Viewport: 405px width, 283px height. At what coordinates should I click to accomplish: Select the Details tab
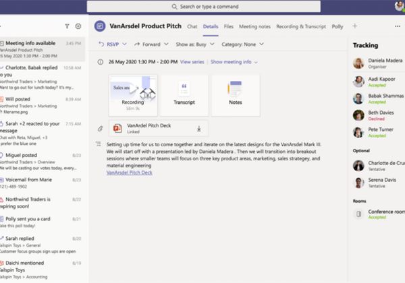tap(211, 26)
